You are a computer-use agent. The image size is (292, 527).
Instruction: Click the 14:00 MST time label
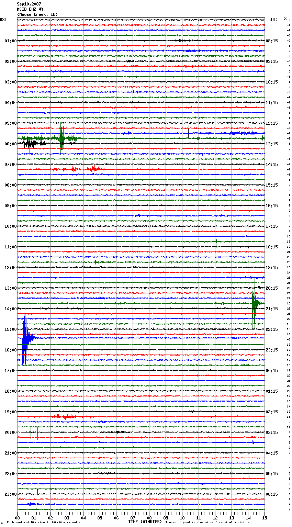(11, 309)
